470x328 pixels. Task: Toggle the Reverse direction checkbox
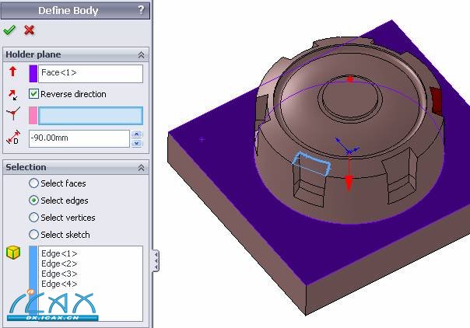[33, 94]
